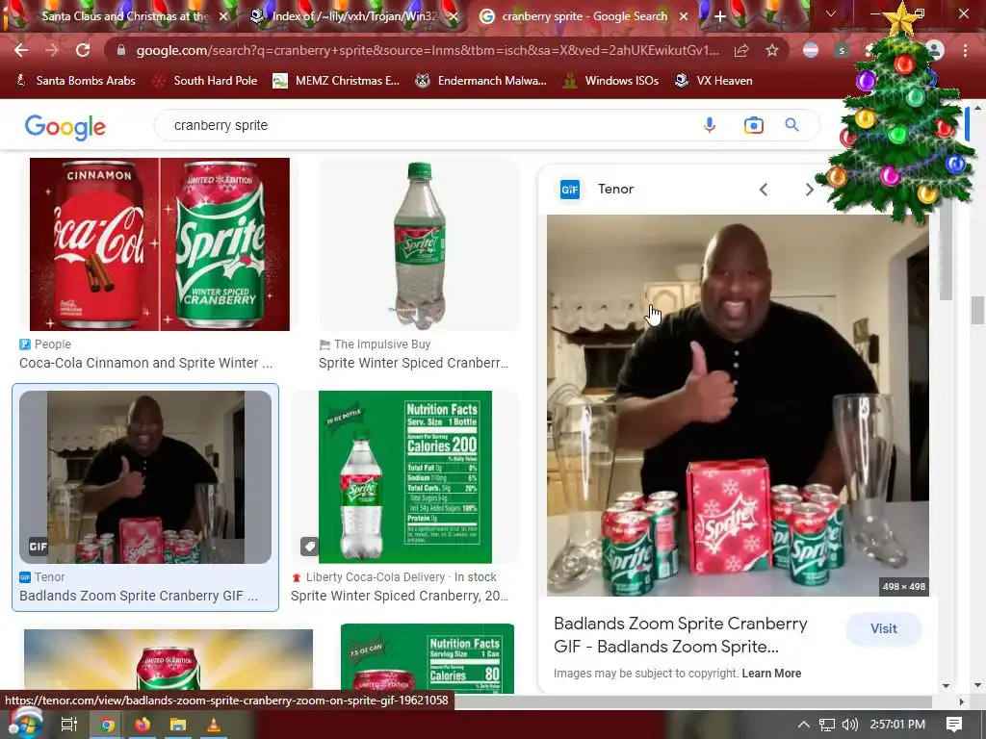
Task: Bookmark this page with the star icon
Action: pos(772,50)
